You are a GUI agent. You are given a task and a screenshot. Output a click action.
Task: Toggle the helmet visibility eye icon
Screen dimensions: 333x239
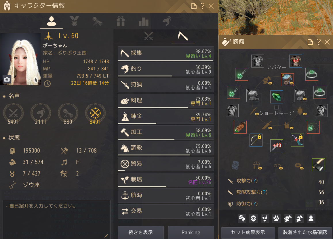point(270,83)
